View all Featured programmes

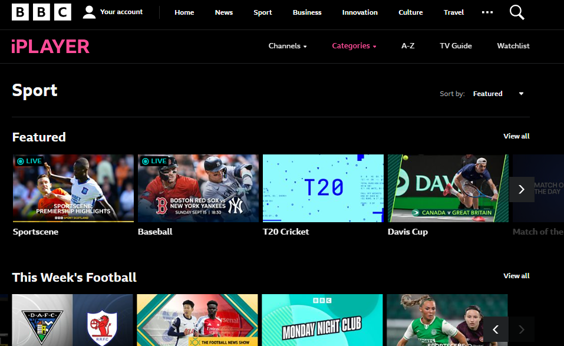(x=516, y=136)
